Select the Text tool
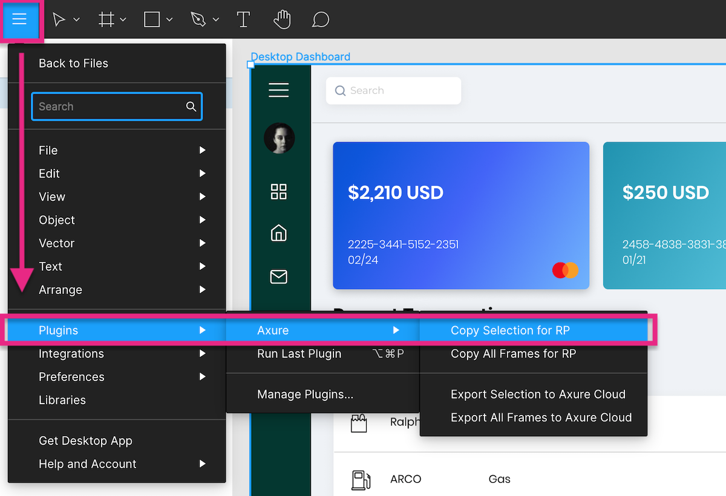The image size is (726, 496). tap(243, 19)
